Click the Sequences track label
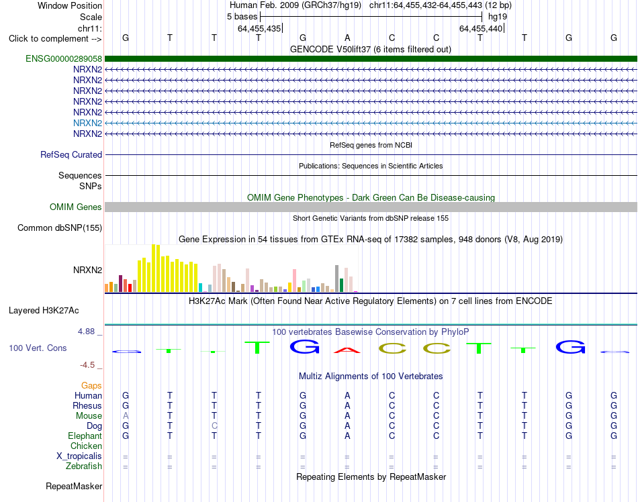This screenshot has width=638, height=502. coord(80,175)
